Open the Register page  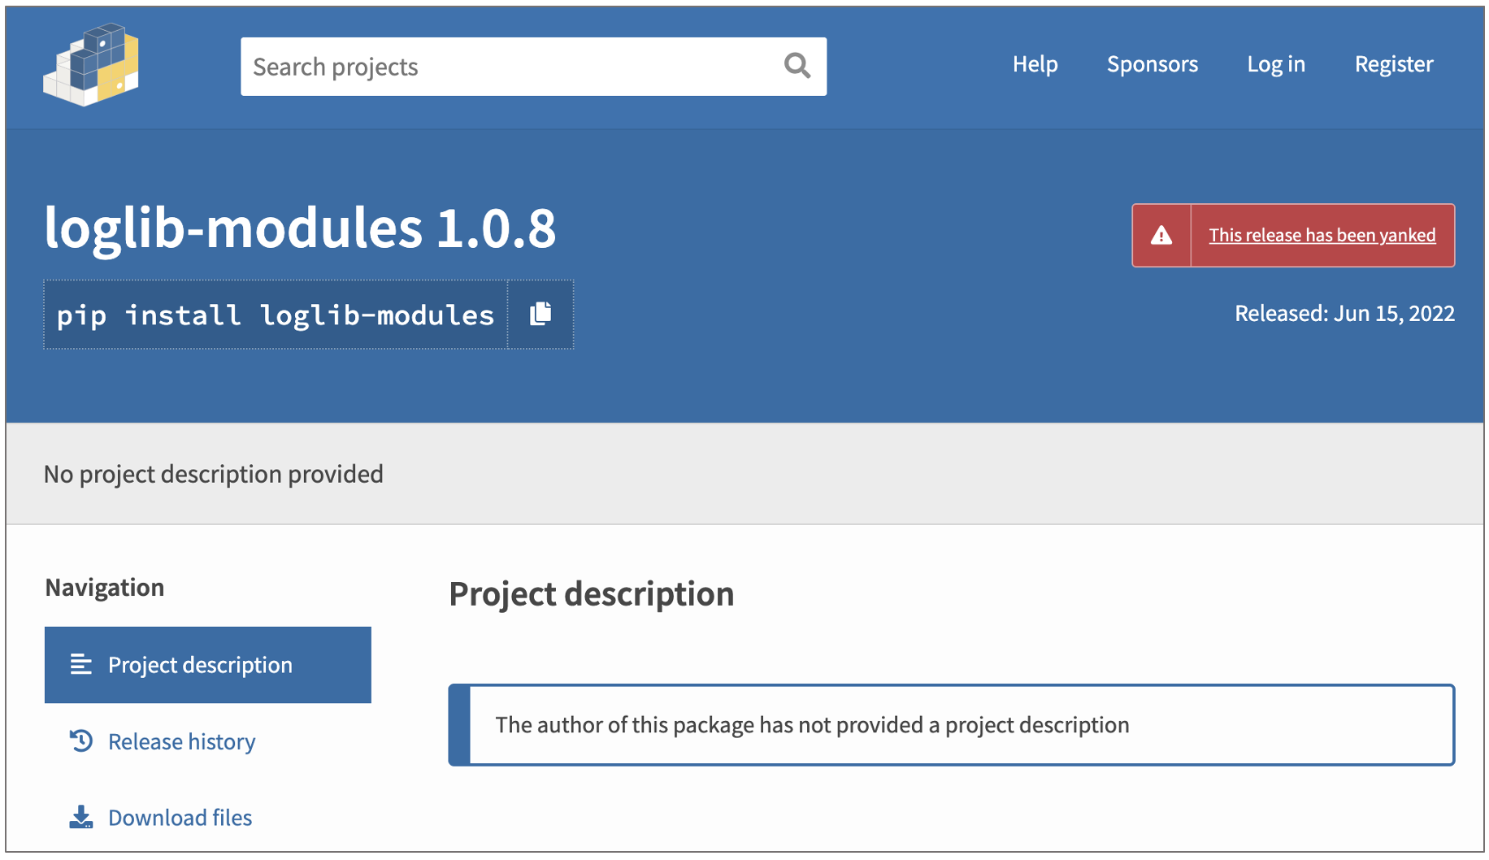[x=1393, y=64]
